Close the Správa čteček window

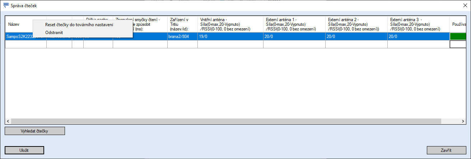tap(465, 6)
